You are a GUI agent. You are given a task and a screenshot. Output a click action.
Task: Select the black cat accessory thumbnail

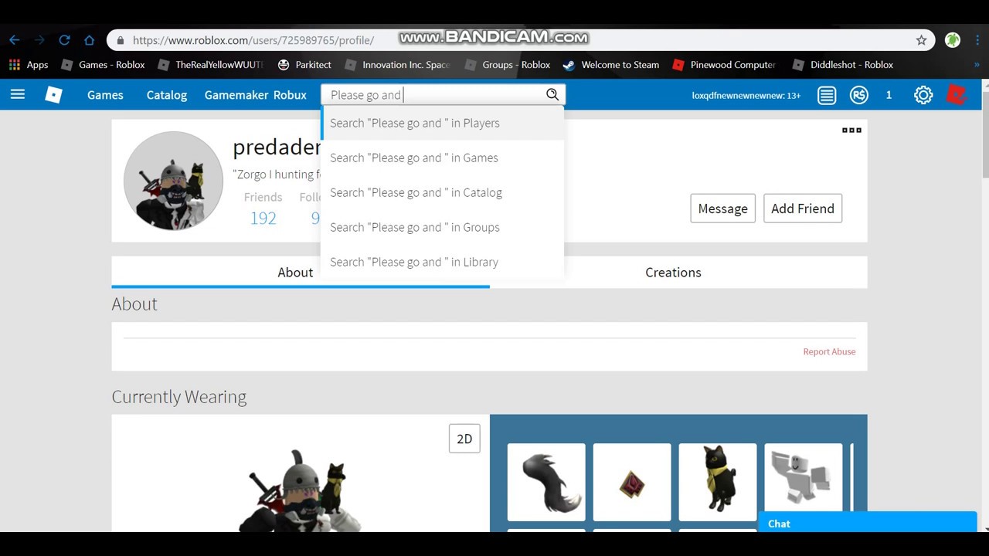(x=718, y=482)
